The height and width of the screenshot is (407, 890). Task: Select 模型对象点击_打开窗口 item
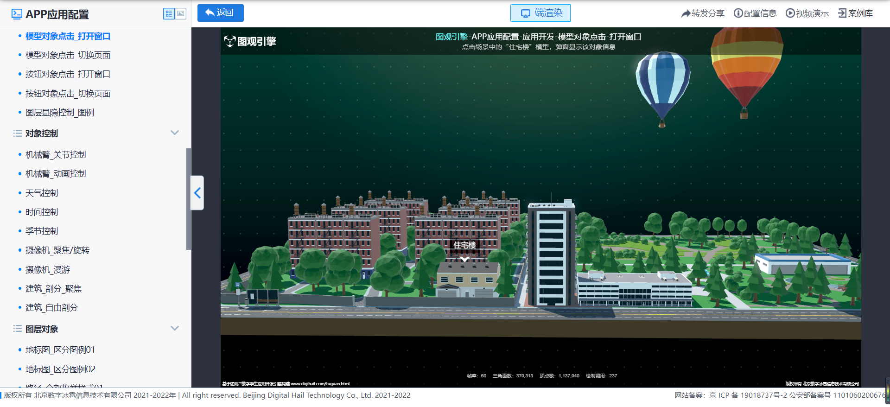tap(68, 36)
